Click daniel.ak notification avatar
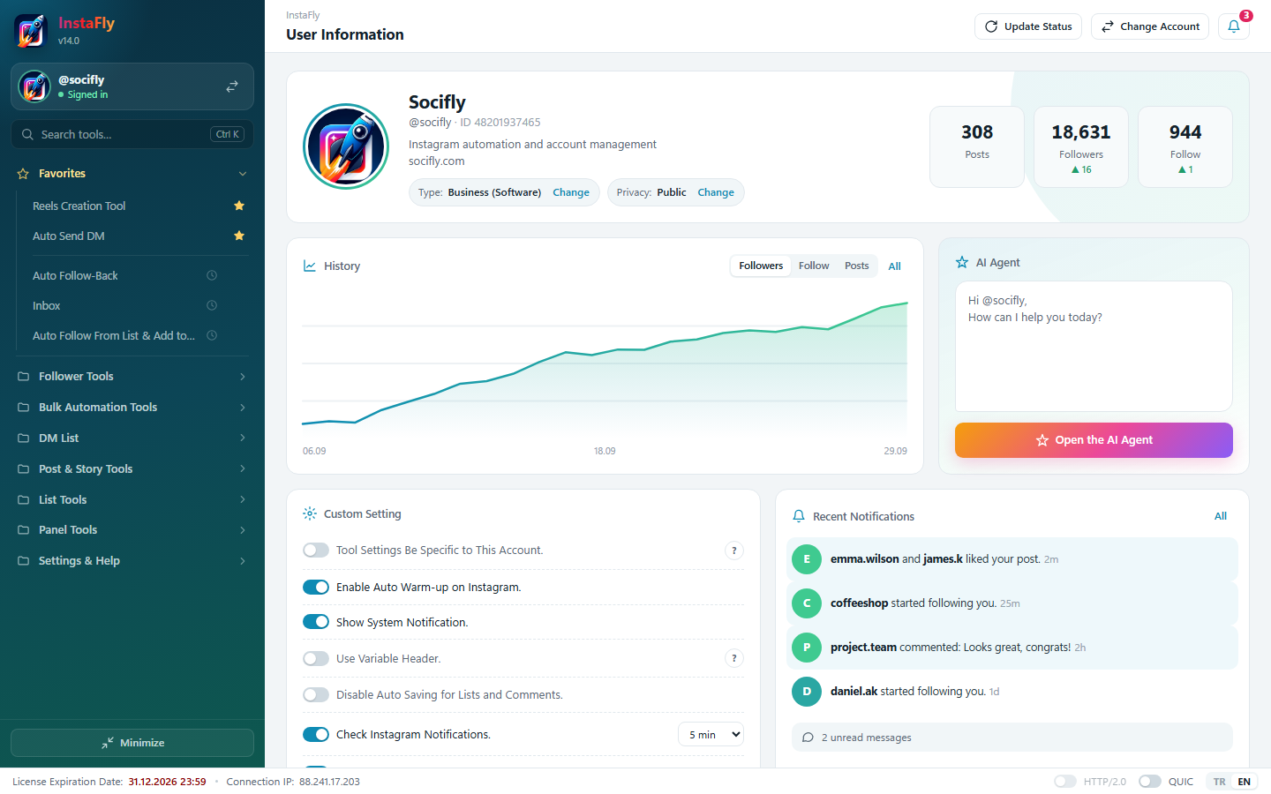The image size is (1271, 794). [x=807, y=692]
